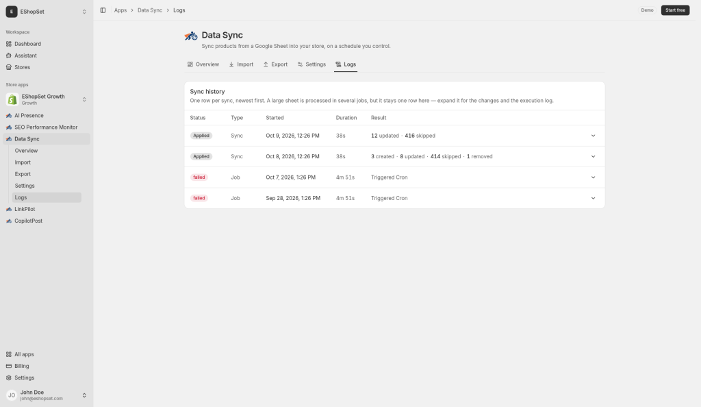Click the EShopSet workspace logo
The width and height of the screenshot is (701, 407).
pyautogui.click(x=12, y=12)
